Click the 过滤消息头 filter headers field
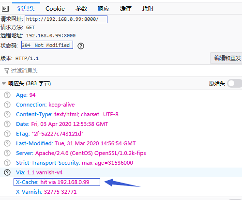Screen dimensions: 242x200 coord(121,71)
